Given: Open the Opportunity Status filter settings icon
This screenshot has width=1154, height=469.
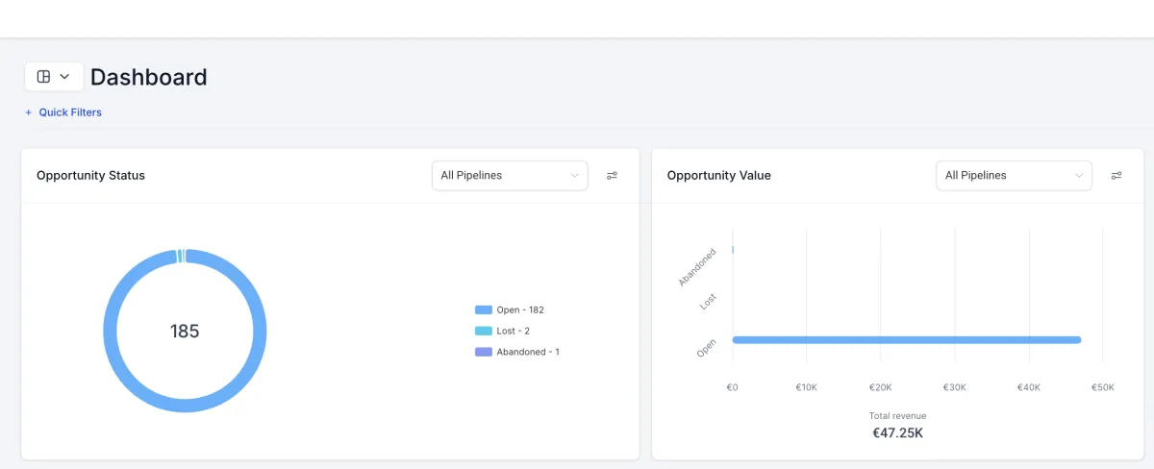Looking at the screenshot, I should click(612, 175).
